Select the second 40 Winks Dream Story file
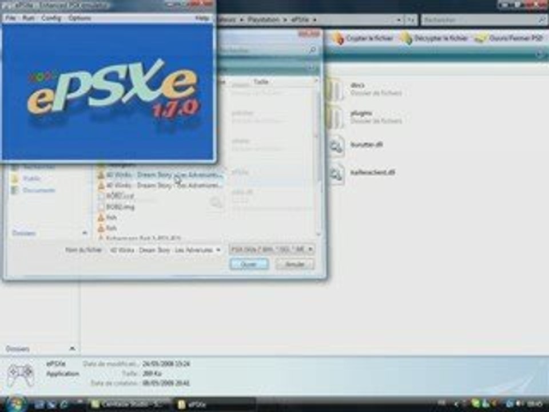This screenshot has height=412, width=549. tap(160, 185)
